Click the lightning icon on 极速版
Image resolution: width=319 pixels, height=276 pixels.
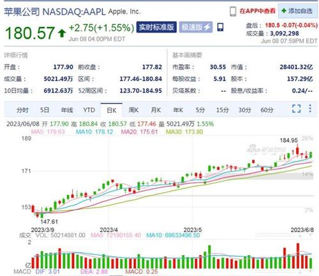pos(207,27)
